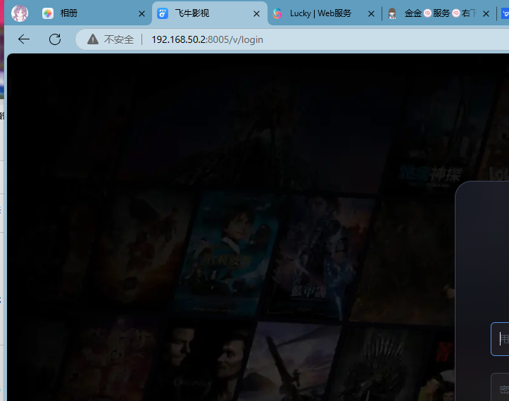The height and width of the screenshot is (401, 509).
Task: Go back with the browser back arrow
Action: 24,39
